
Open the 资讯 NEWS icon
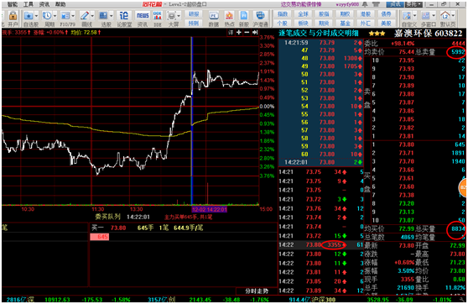tap(143, 16)
